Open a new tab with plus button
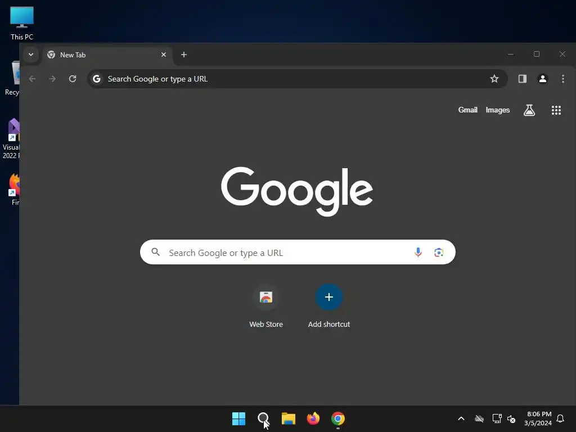 pyautogui.click(x=184, y=55)
